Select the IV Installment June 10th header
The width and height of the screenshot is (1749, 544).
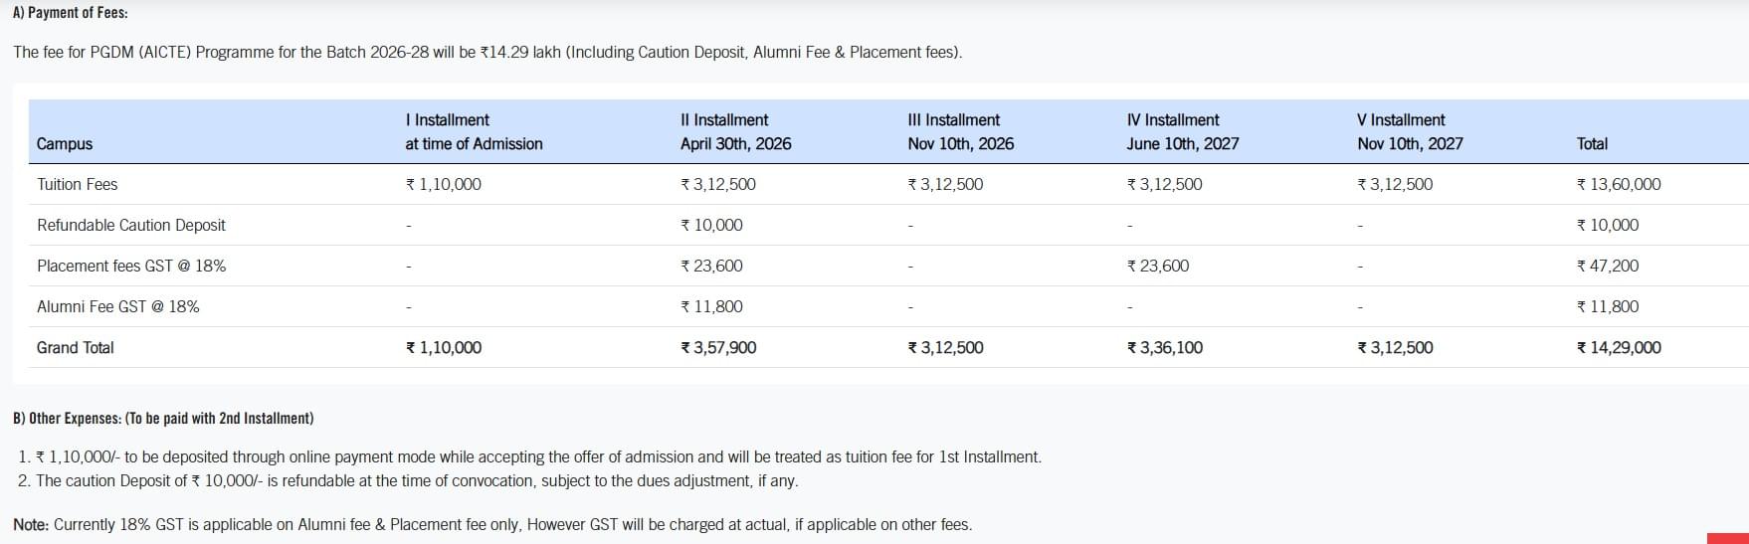pos(1182,131)
